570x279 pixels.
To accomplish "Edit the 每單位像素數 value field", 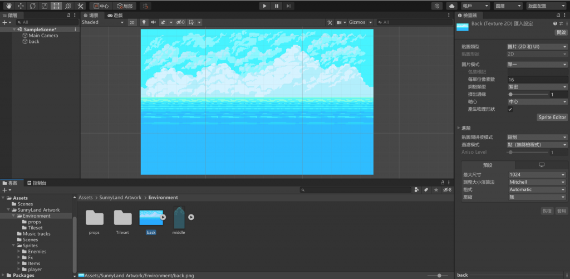I will 537,79.
